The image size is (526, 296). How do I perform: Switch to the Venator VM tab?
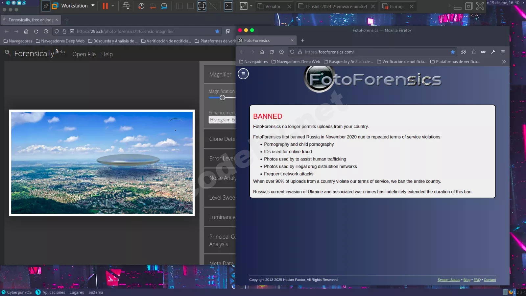[273, 7]
